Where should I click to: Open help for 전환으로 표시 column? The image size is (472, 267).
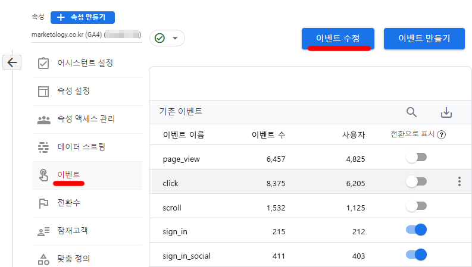coord(441,135)
